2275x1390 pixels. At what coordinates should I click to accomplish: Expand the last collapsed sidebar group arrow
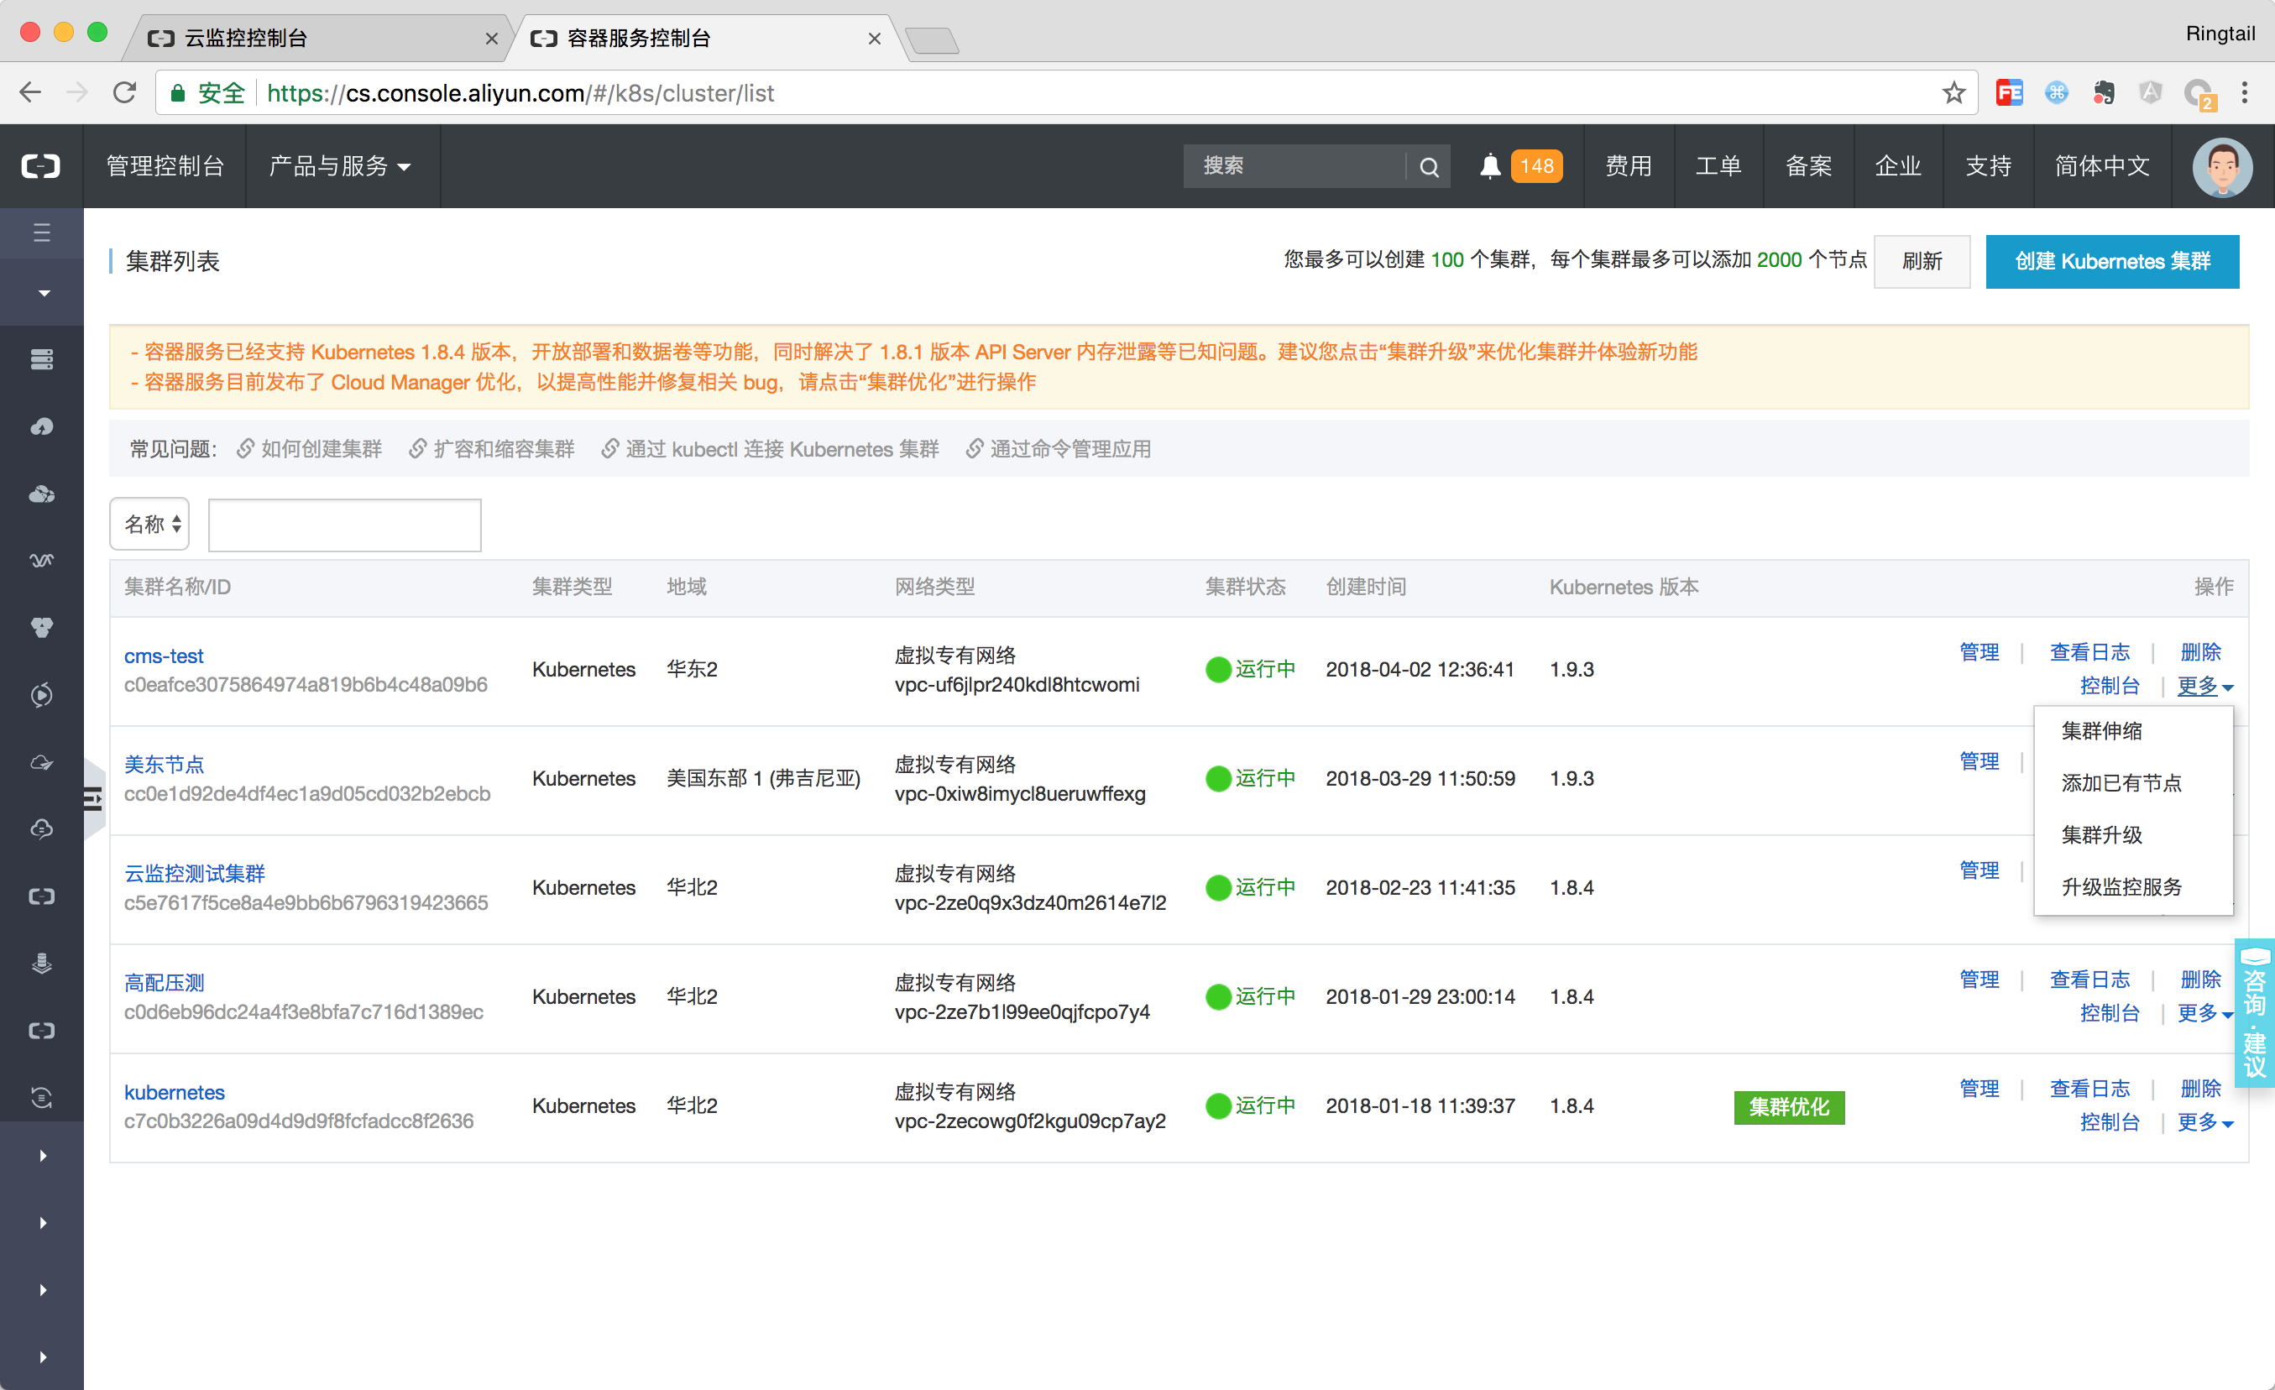(x=44, y=1356)
